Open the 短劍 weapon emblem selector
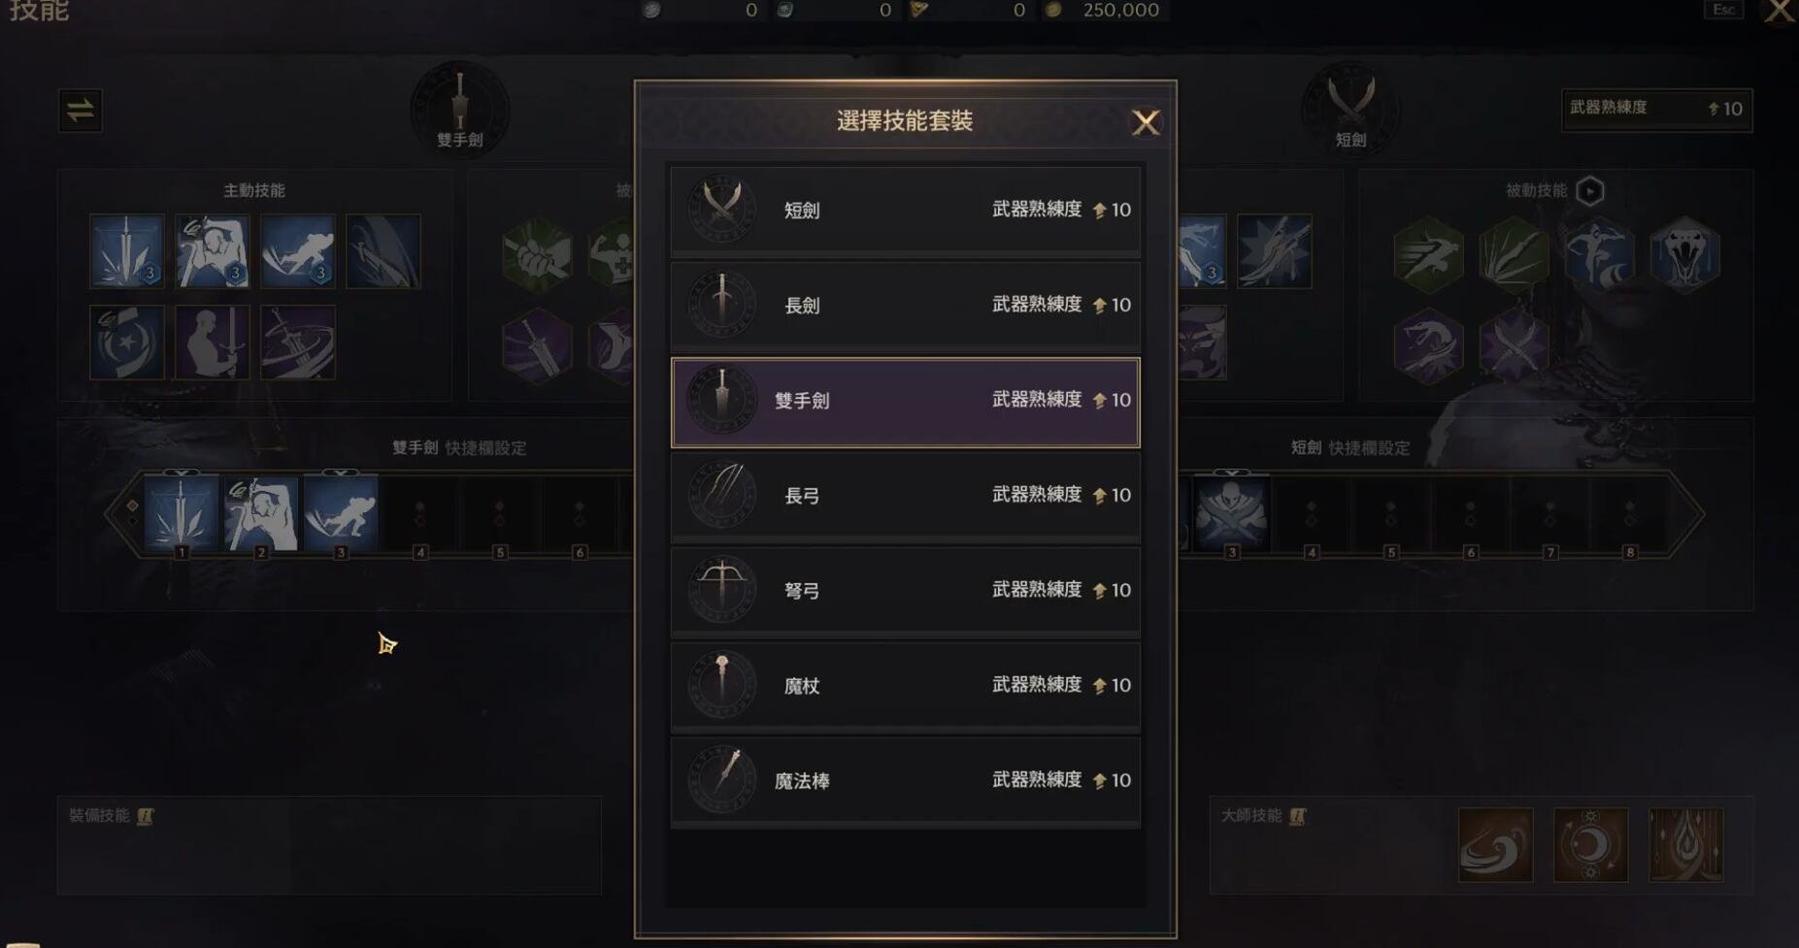 pyautogui.click(x=1350, y=109)
